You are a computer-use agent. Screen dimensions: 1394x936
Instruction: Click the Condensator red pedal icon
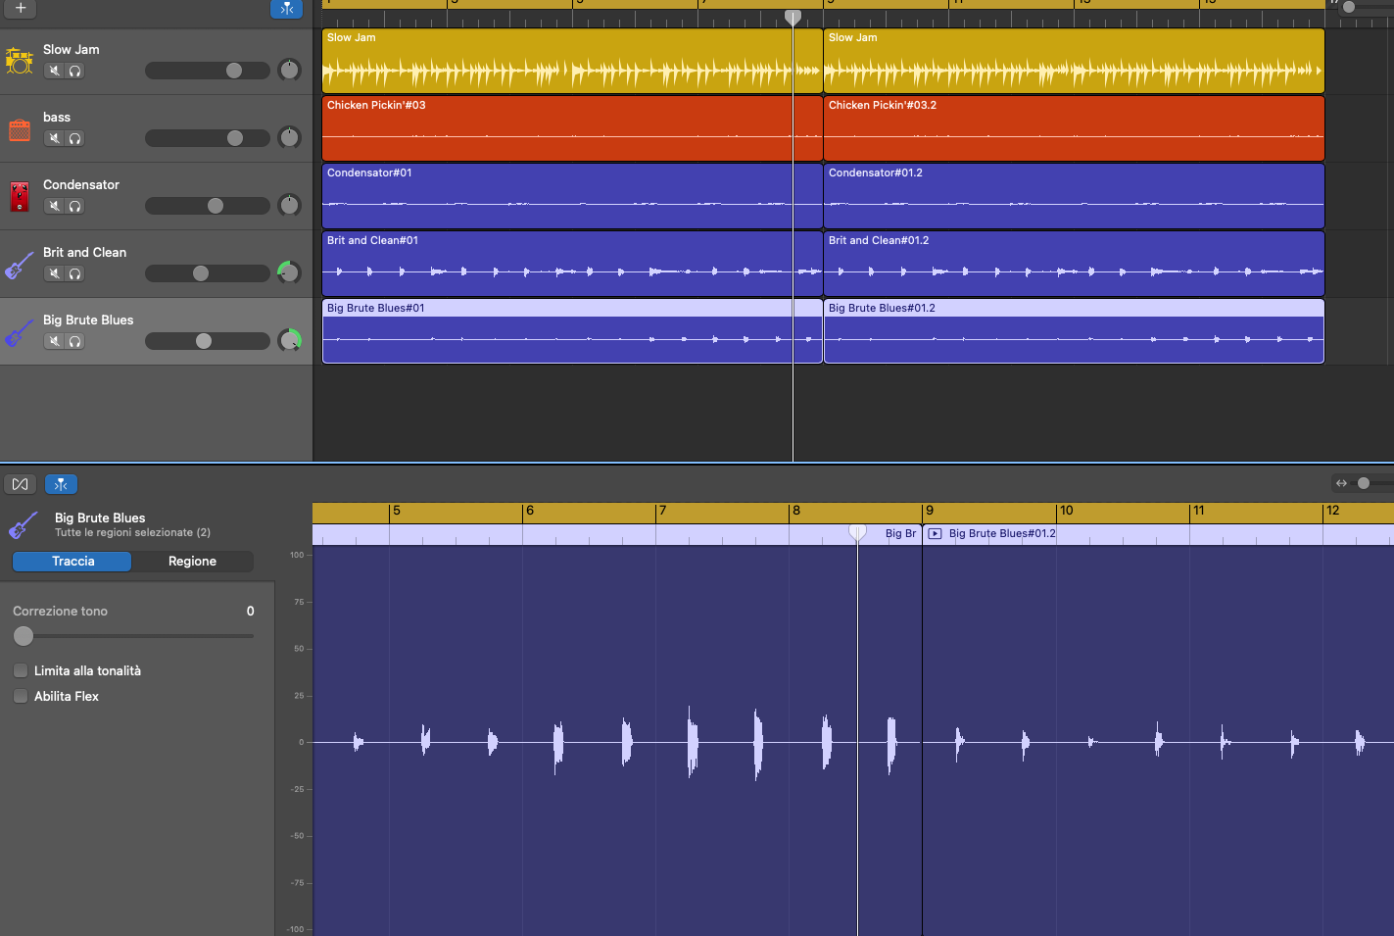point(20,196)
